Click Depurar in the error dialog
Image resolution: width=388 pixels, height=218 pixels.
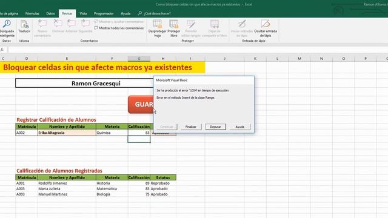point(215,127)
